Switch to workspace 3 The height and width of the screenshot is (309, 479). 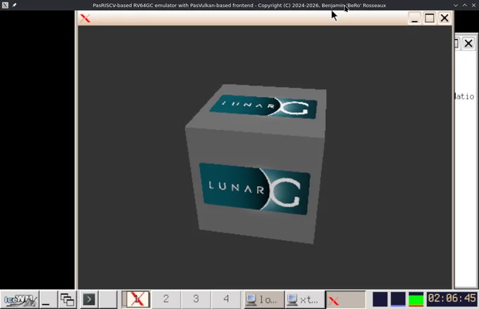click(x=196, y=299)
